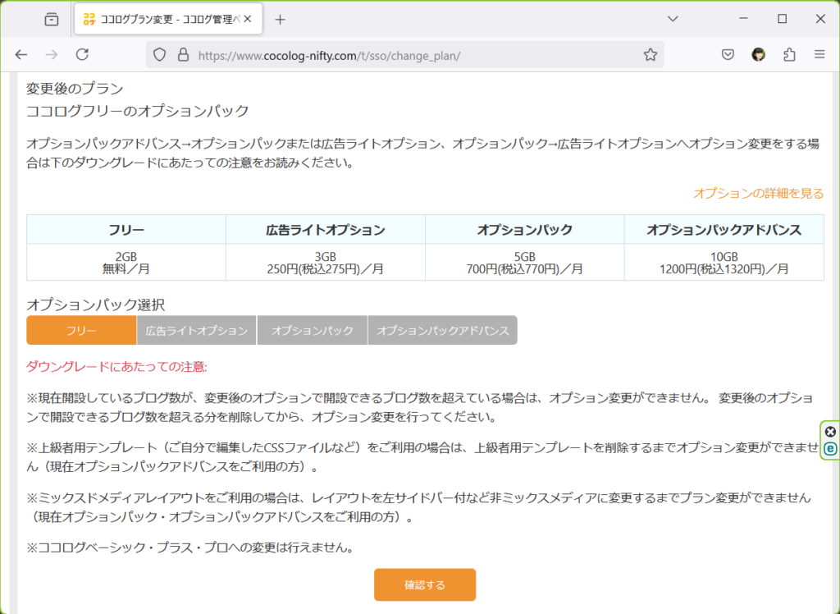Minimize the Firefox window
Image resolution: width=840 pixels, height=614 pixels.
(x=743, y=19)
